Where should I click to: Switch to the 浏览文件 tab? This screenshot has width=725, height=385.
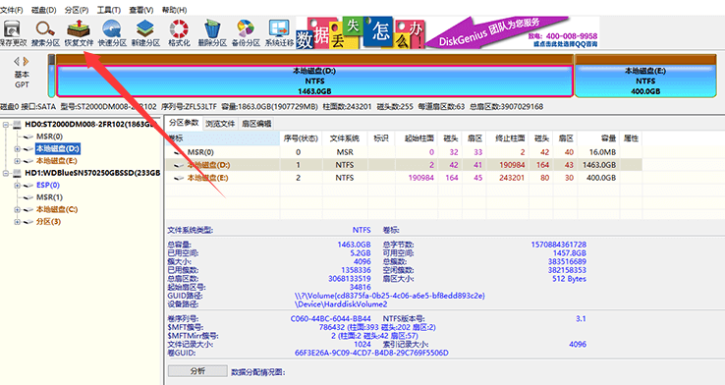pos(220,124)
